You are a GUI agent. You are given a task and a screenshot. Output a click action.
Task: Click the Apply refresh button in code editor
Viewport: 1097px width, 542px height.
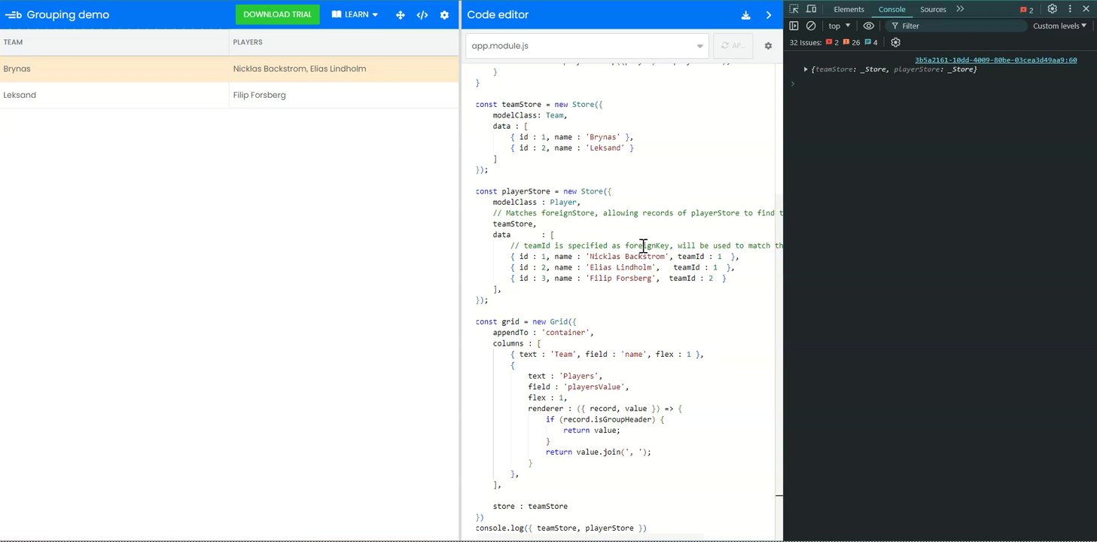733,46
